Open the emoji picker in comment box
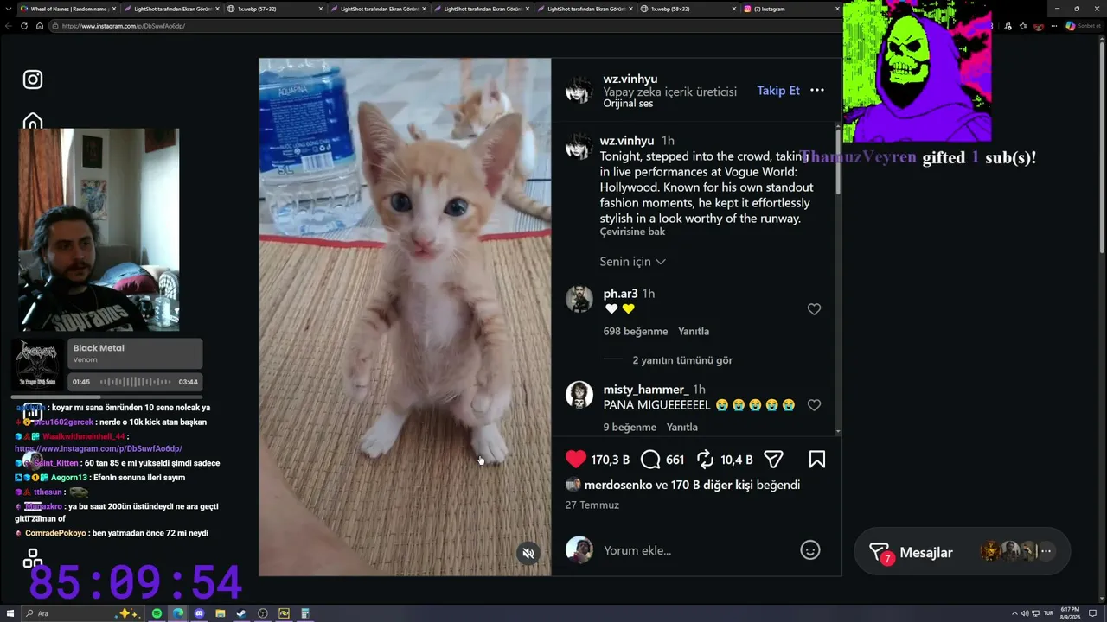The width and height of the screenshot is (1107, 622). tap(810, 550)
